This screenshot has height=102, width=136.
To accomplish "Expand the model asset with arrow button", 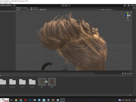I will [x=46, y=82].
